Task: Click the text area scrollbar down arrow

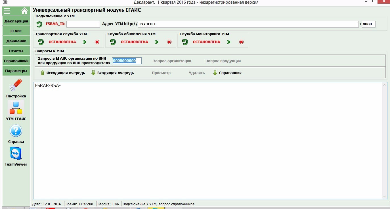Action: [385, 197]
